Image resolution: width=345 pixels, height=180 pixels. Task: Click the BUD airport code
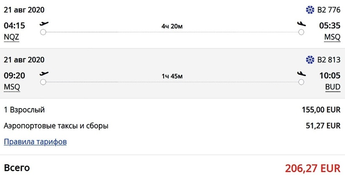click(332, 87)
